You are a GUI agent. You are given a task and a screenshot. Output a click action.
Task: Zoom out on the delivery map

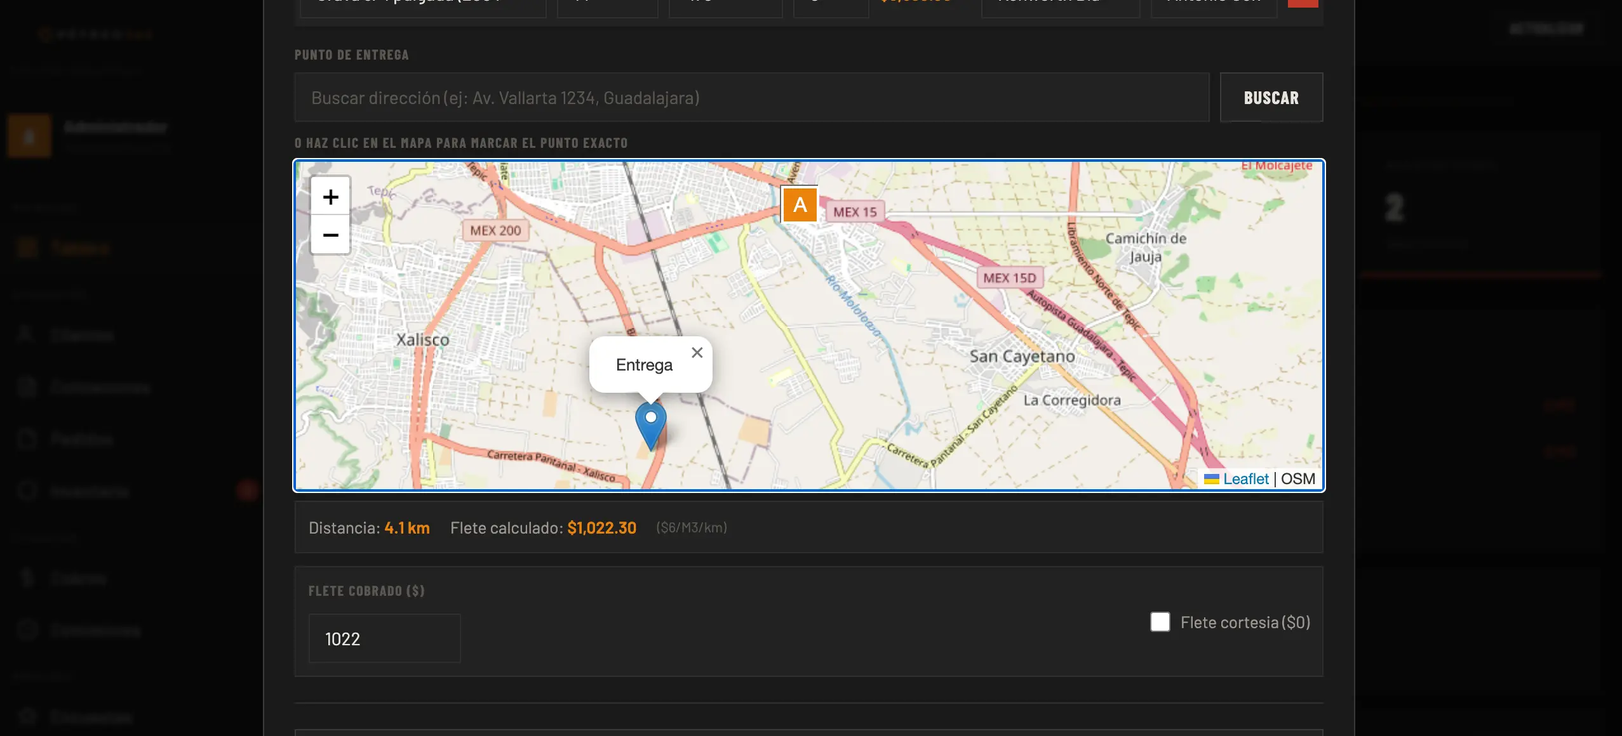[x=330, y=235]
